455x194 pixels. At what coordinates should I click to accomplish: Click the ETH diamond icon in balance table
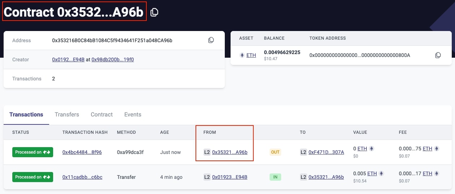pyautogui.click(x=242, y=55)
